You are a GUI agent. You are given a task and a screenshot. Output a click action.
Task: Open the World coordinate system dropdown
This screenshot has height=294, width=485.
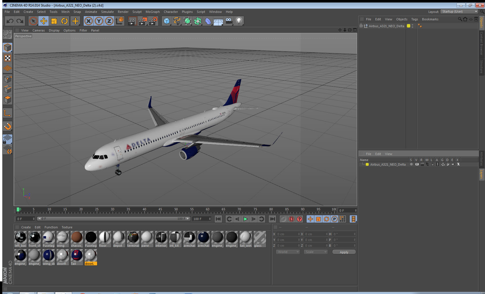click(288, 252)
